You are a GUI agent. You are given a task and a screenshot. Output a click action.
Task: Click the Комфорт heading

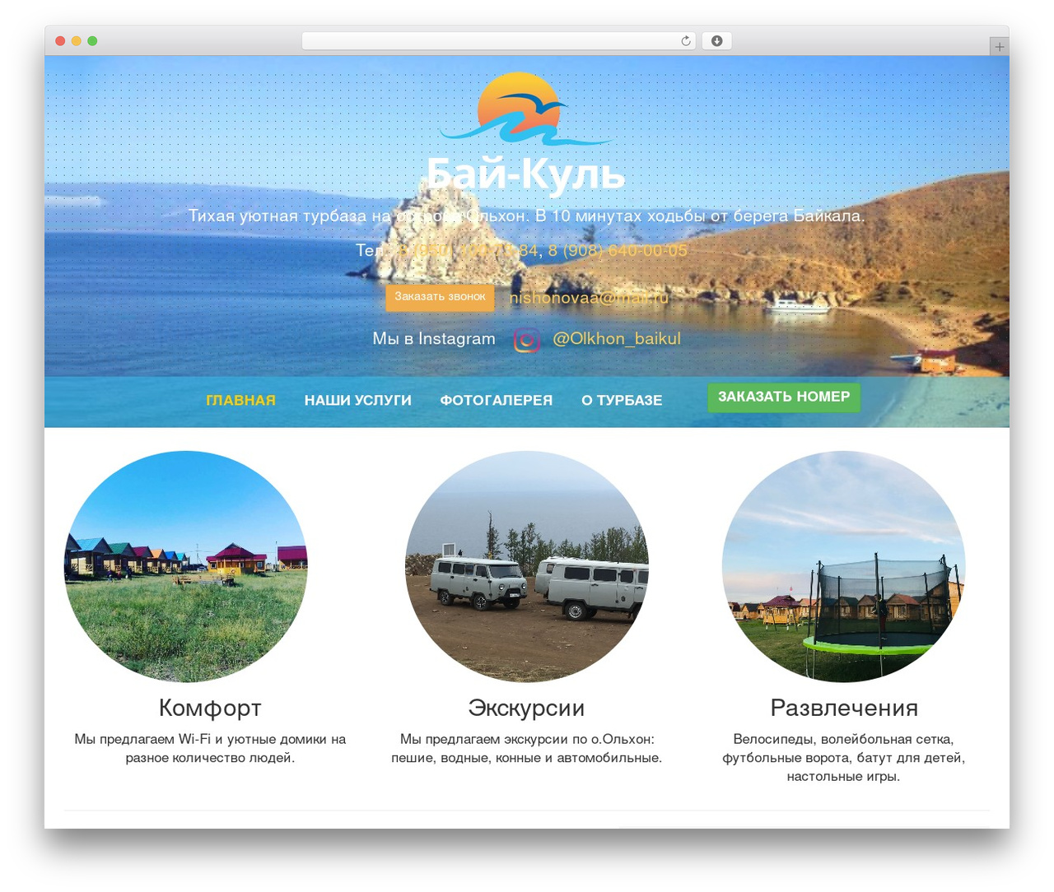(210, 708)
